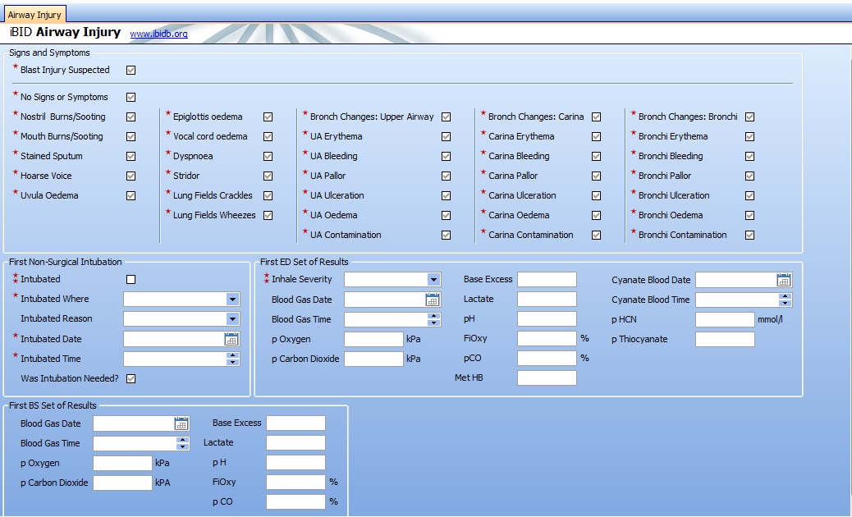This screenshot has height=517, width=852.
Task: Toggle Stridor checkbox
Action: click(268, 176)
